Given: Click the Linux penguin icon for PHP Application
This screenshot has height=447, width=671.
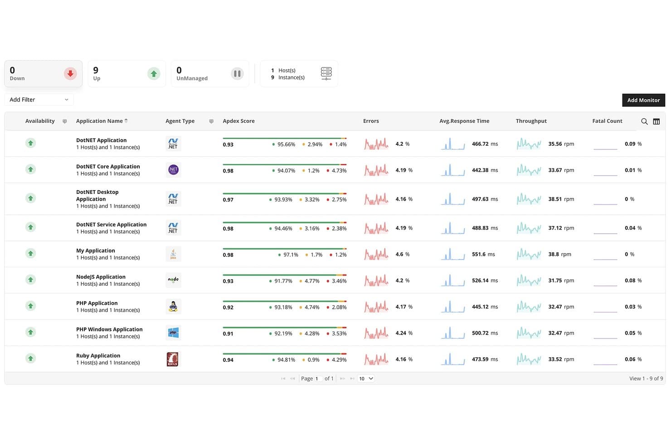Looking at the screenshot, I should (173, 307).
